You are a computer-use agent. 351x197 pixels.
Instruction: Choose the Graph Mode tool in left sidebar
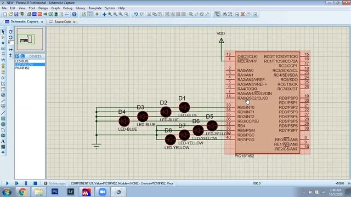click(x=3, y=84)
